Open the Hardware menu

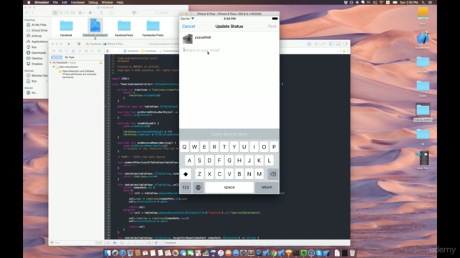pos(78,2)
